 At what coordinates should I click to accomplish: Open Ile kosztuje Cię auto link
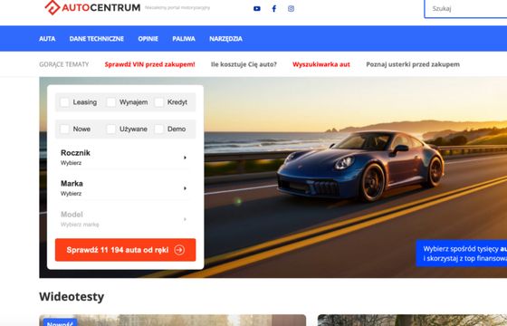(244, 64)
